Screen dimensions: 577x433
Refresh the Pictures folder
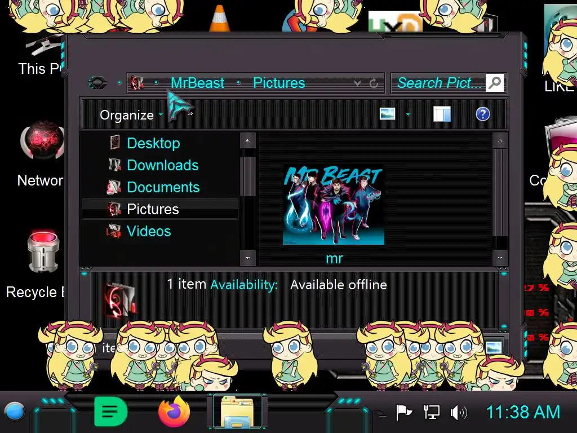[x=374, y=83]
